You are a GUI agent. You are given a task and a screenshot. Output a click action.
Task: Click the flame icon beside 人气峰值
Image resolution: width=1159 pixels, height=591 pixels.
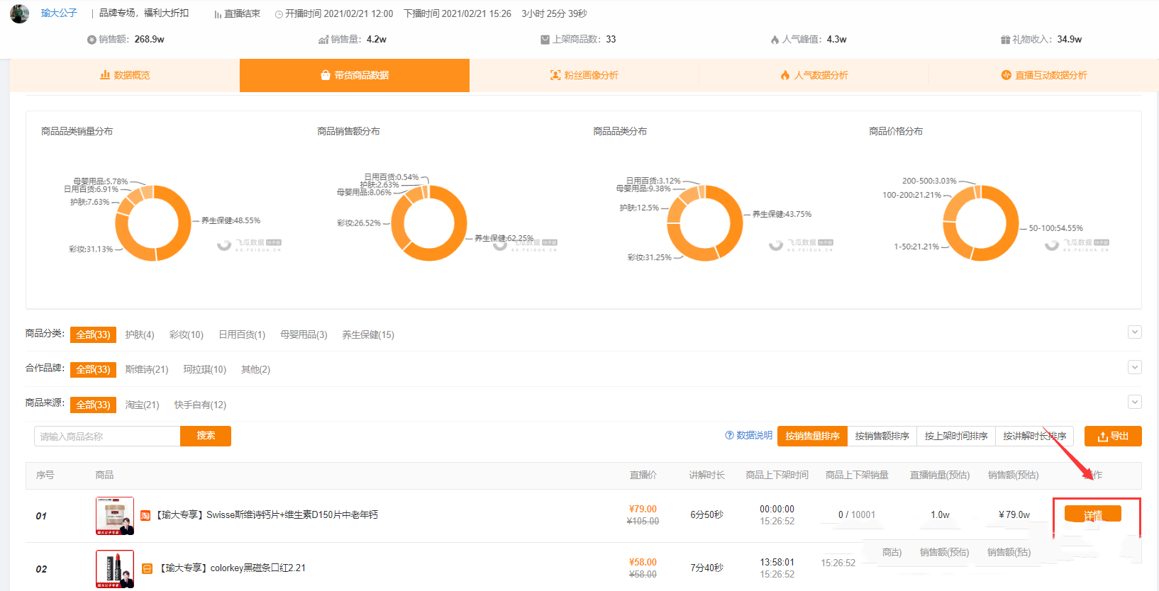click(x=775, y=40)
